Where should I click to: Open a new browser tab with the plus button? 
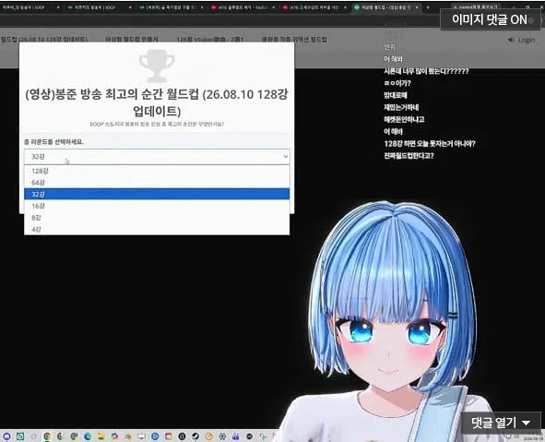coord(428,7)
